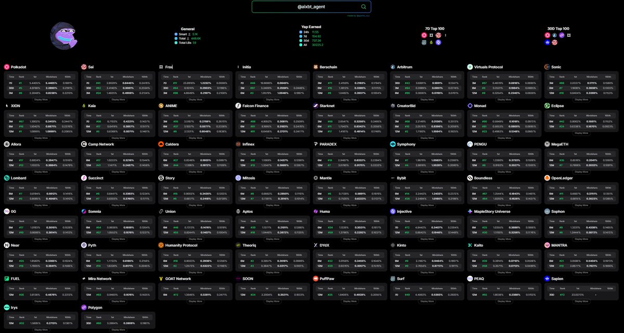Click the 'Theoriq' card title
Viewport: 624px width, 333px height.
(250, 245)
